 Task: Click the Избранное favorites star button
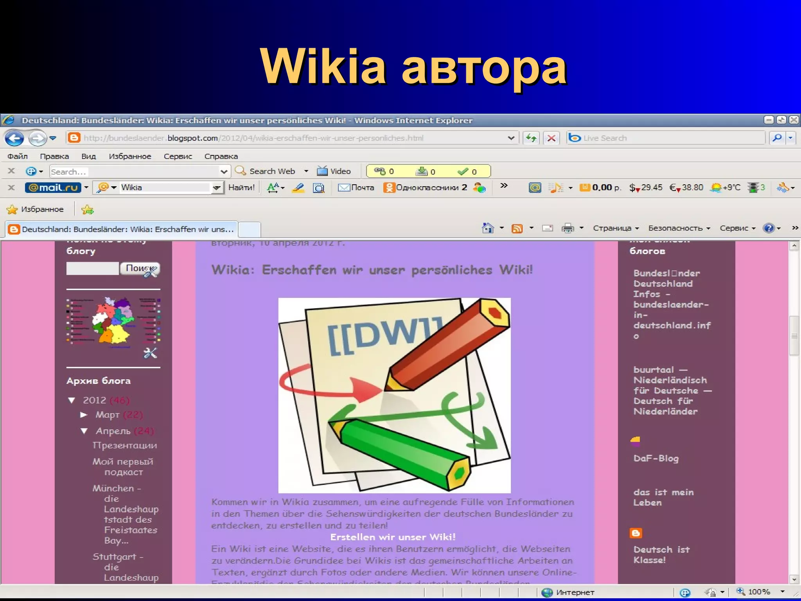click(35, 209)
